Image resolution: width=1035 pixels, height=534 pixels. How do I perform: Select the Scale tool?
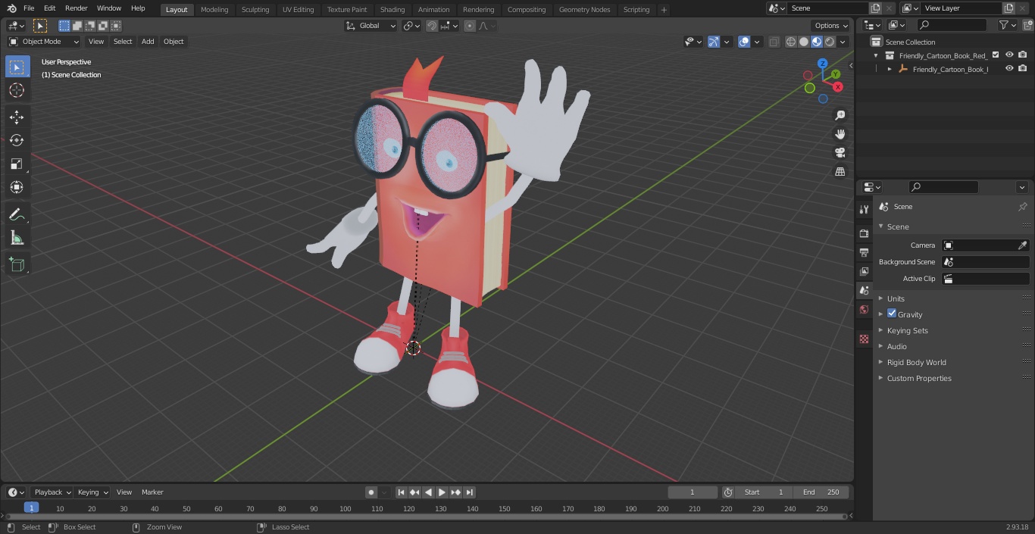click(x=17, y=164)
